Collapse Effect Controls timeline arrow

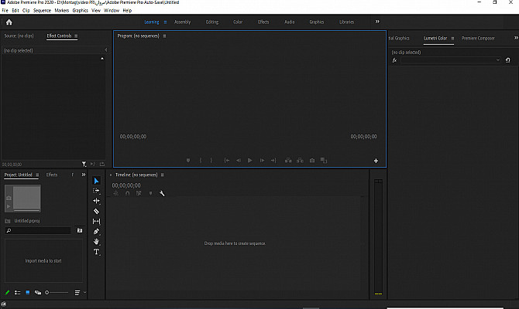pyautogui.click(x=106, y=50)
